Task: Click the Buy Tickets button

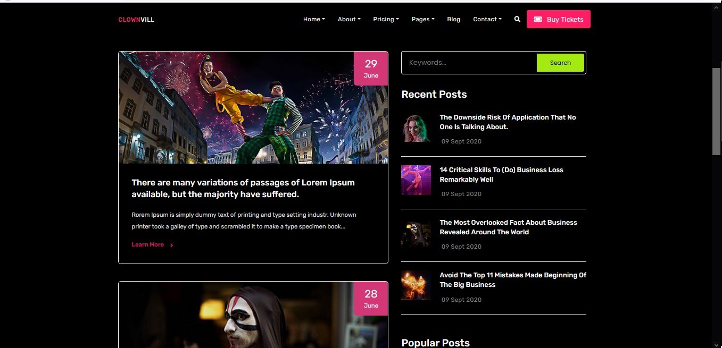Action: [x=559, y=19]
